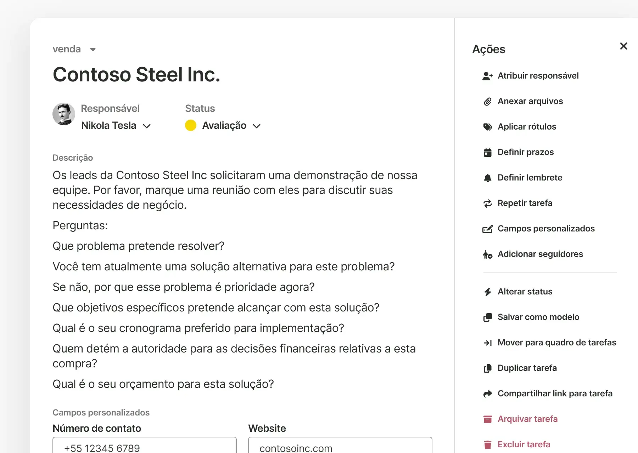Open the venda category dropdown
Image resolution: width=638 pixels, height=453 pixels.
[x=93, y=50]
